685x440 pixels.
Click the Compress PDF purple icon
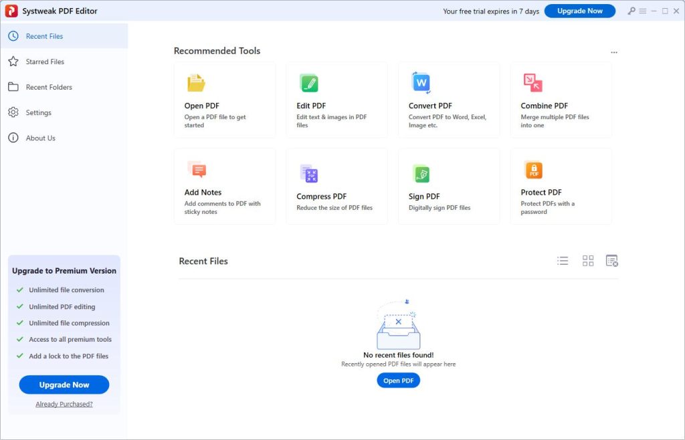click(309, 173)
